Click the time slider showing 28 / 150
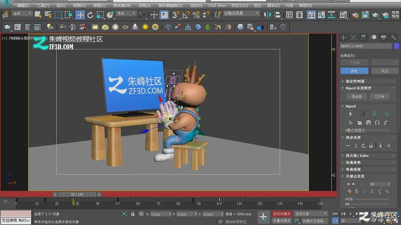Image resolution: width=401 pixels, height=225 pixels. pos(77,194)
